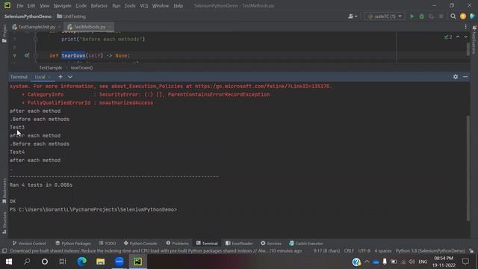Open the View menu
Viewport: 478px width, 269px height.
click(44, 6)
